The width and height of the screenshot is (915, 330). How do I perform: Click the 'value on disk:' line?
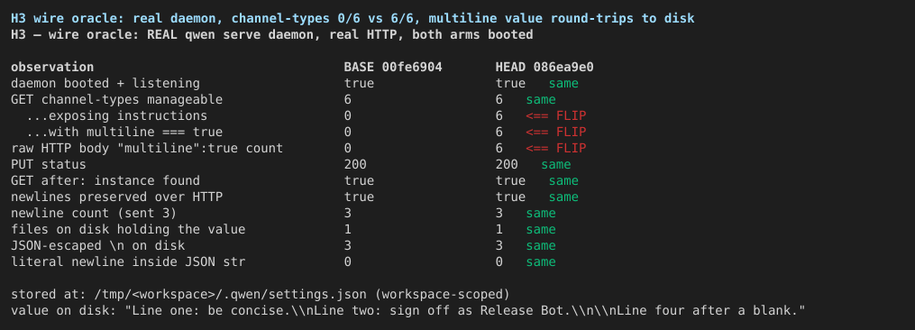(407, 310)
